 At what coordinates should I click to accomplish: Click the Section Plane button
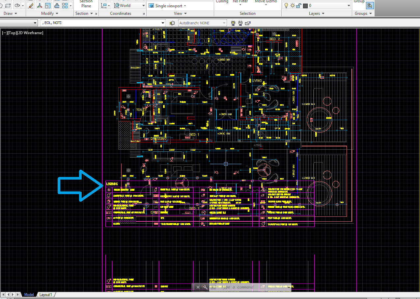pos(86,4)
